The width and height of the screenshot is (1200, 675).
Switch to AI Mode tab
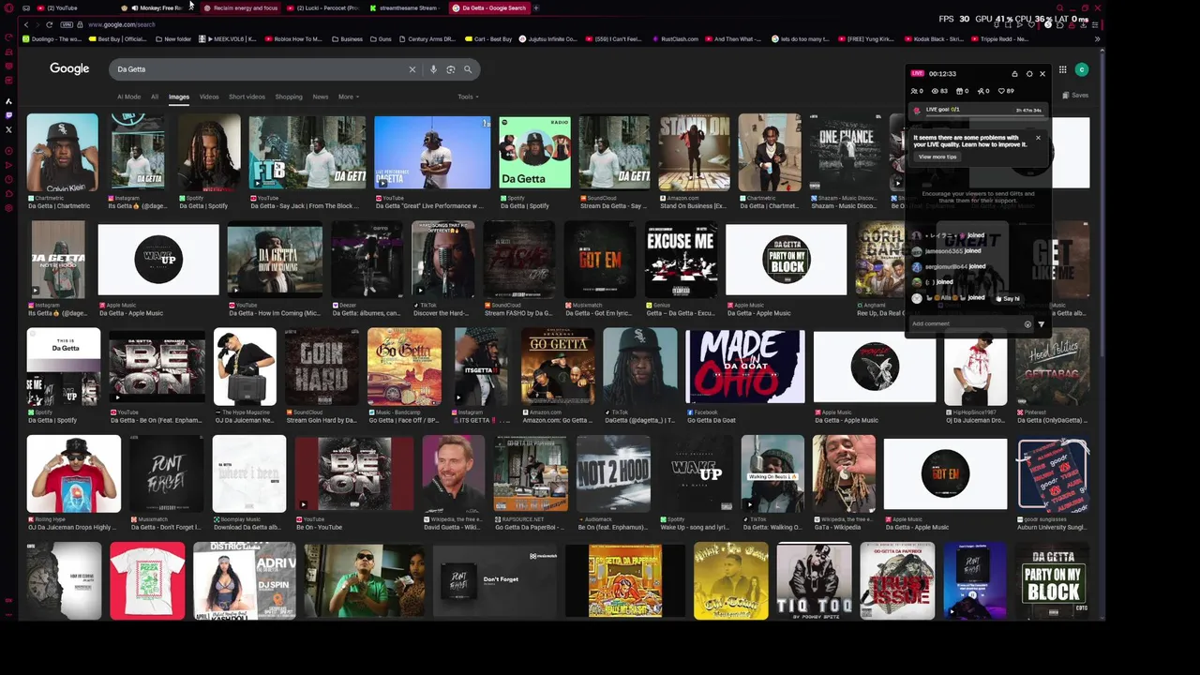[128, 97]
